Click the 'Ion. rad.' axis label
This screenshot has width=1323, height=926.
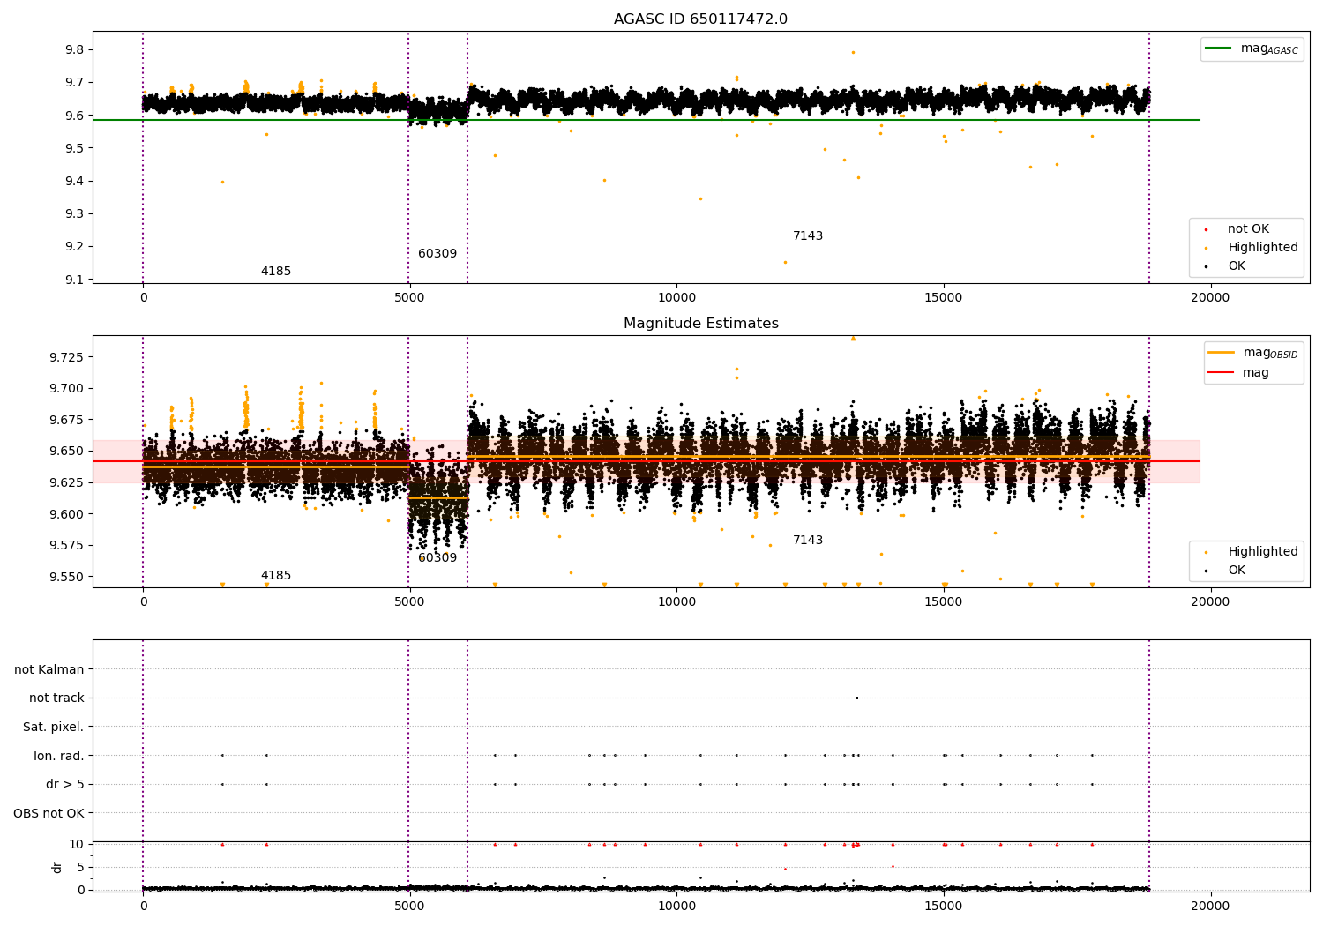[58, 756]
